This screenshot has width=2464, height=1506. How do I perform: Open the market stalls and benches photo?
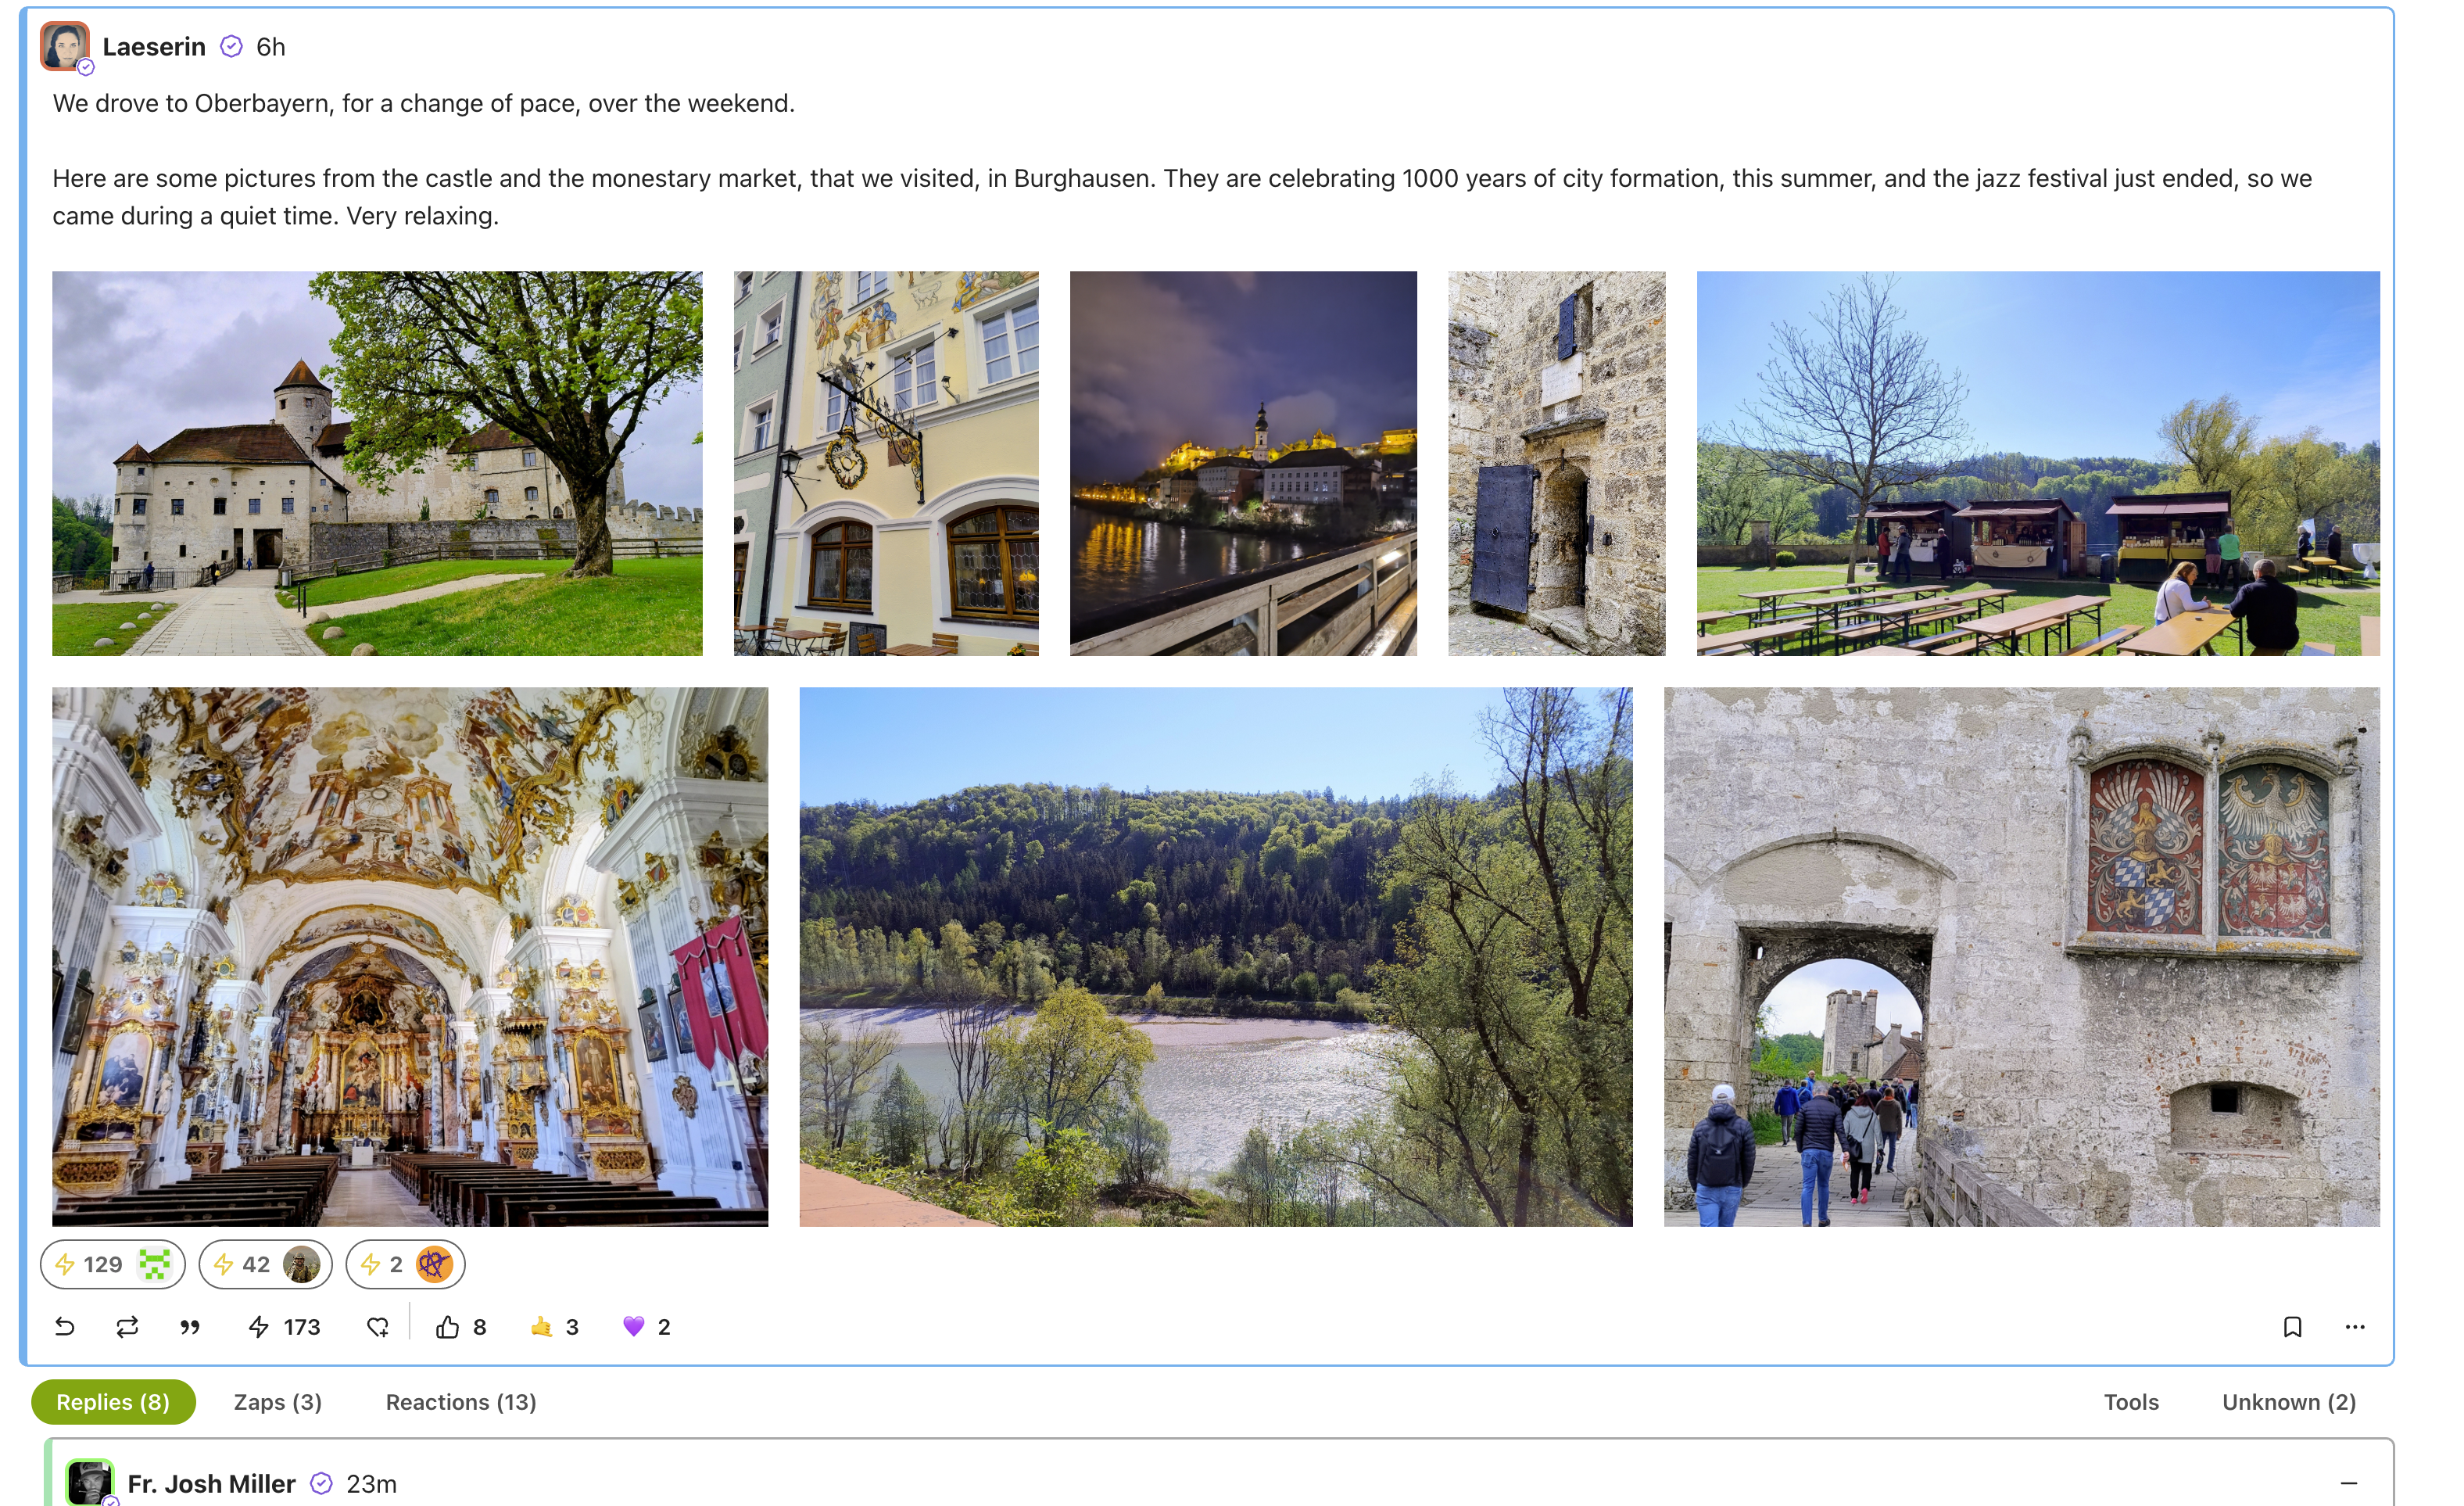[2038, 463]
